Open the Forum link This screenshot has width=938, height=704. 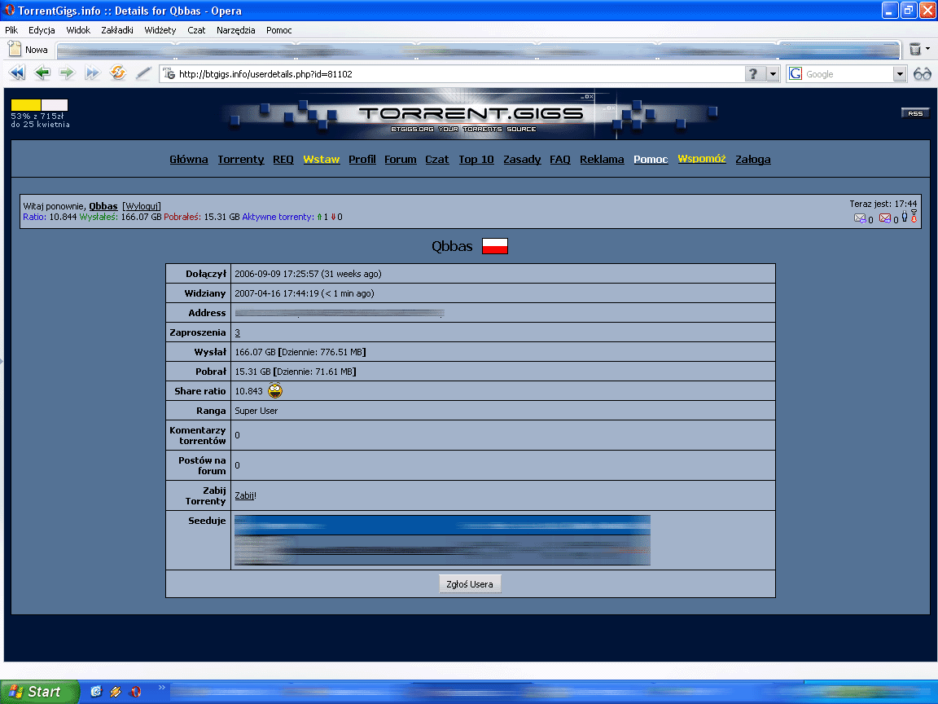[401, 159]
